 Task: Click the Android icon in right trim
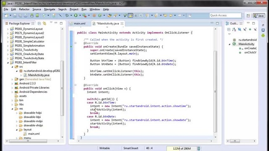pos(263,36)
